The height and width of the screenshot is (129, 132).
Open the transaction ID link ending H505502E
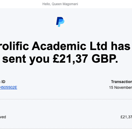tap(8, 88)
